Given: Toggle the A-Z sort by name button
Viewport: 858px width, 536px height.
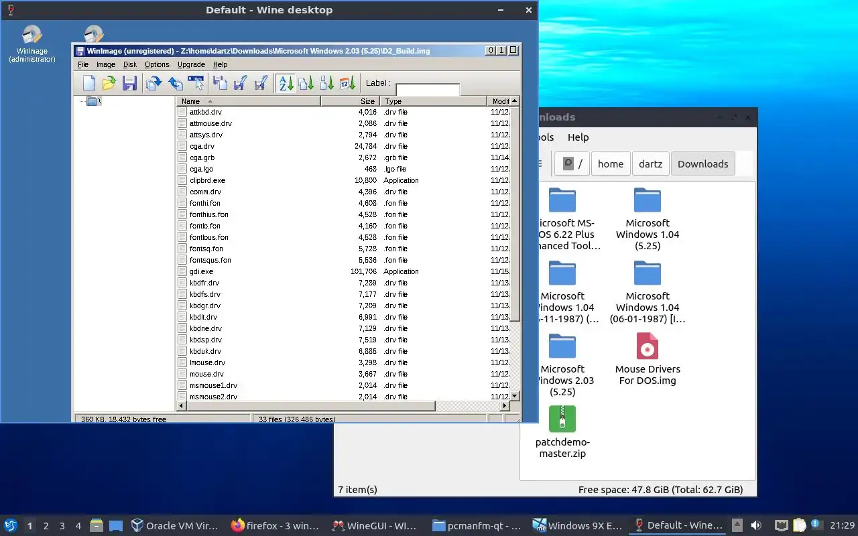Looking at the screenshot, I should pyautogui.click(x=286, y=83).
